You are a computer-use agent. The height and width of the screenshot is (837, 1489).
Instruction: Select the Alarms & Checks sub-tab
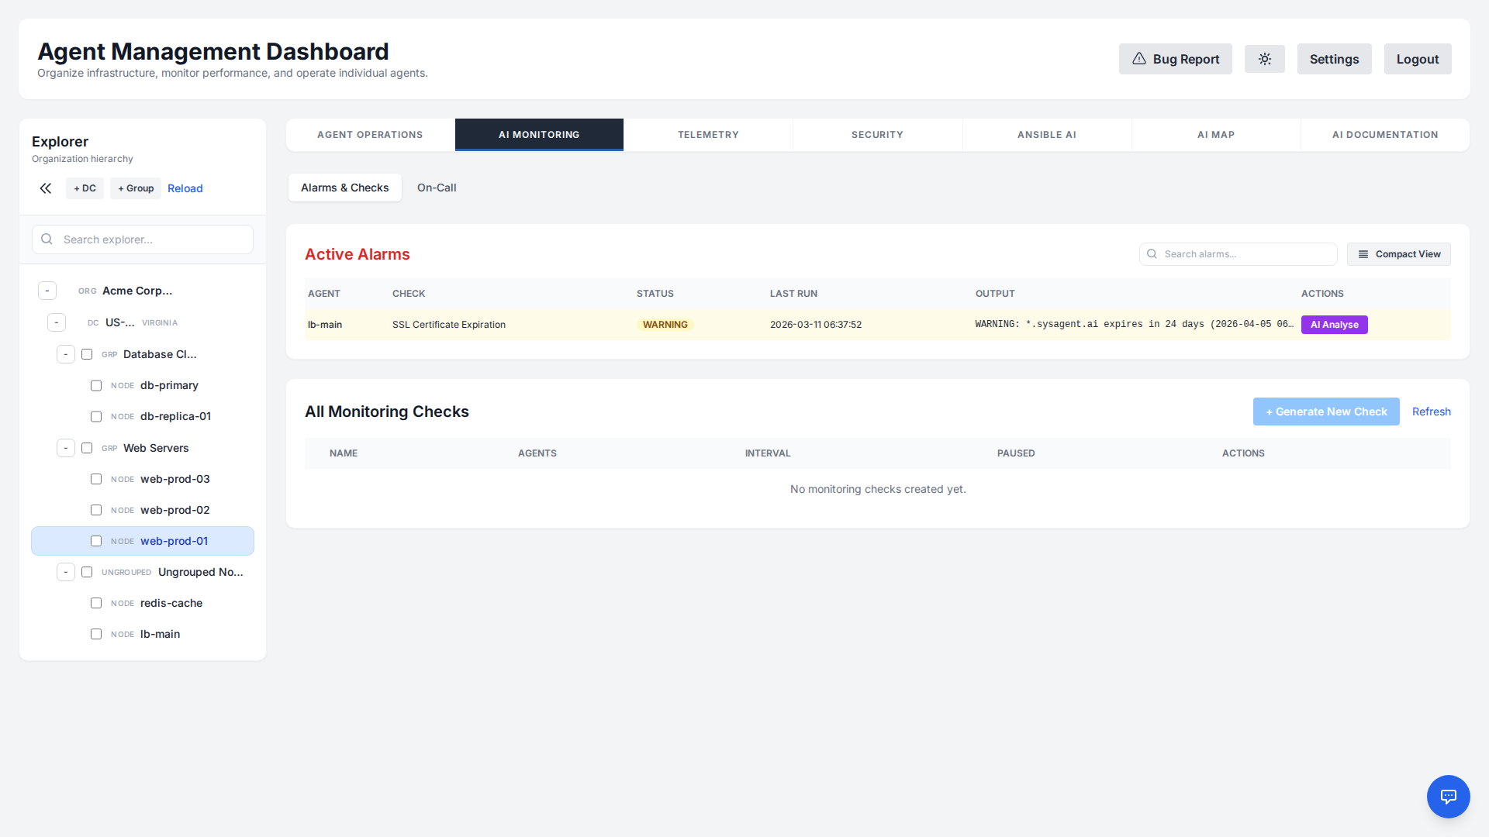pyautogui.click(x=345, y=188)
